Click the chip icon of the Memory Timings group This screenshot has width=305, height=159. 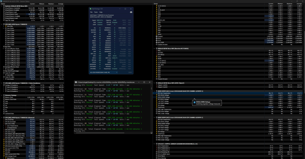click(4, 95)
